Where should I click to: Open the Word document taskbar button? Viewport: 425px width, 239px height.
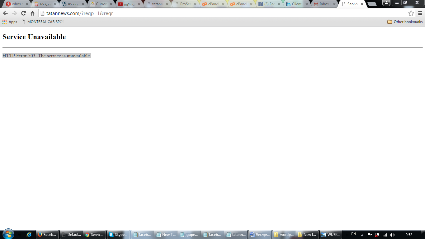pyautogui.click(x=260, y=235)
